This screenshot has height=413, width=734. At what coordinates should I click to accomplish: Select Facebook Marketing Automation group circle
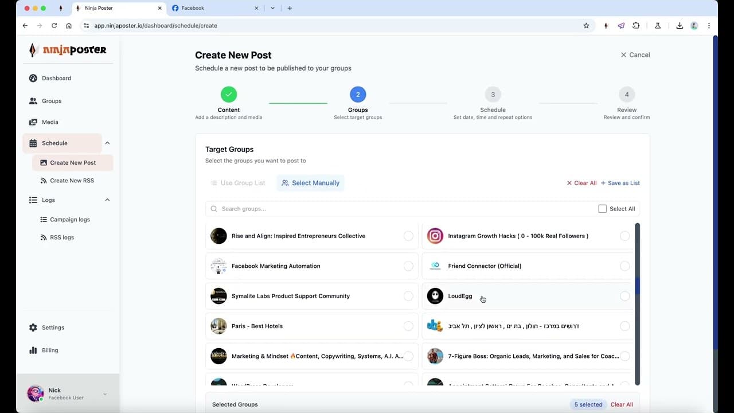point(408,266)
